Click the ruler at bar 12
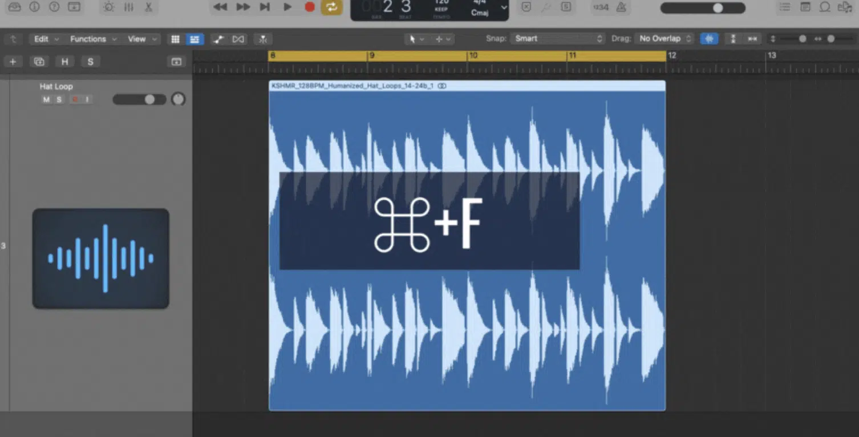 (x=672, y=55)
